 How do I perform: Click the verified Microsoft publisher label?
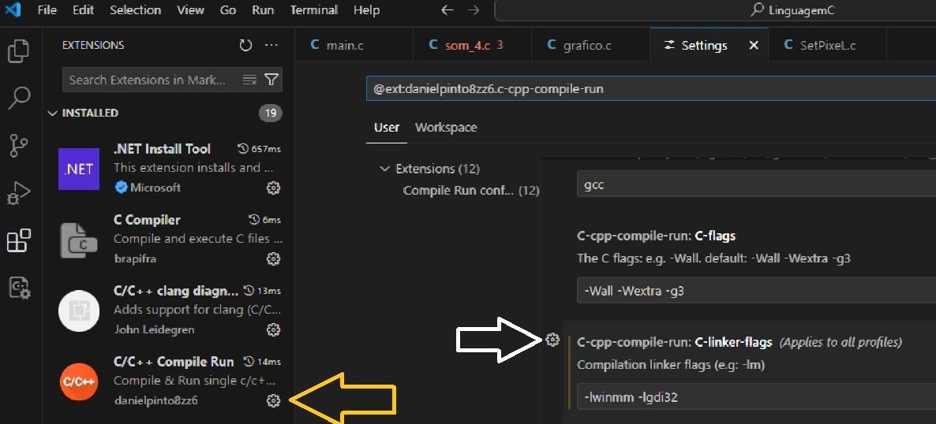pos(148,188)
